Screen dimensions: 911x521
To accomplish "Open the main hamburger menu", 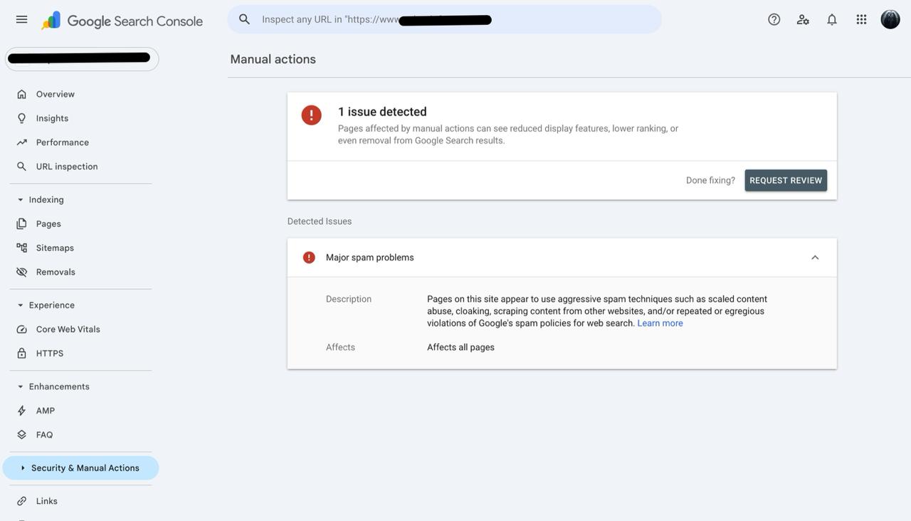I will tap(21, 20).
